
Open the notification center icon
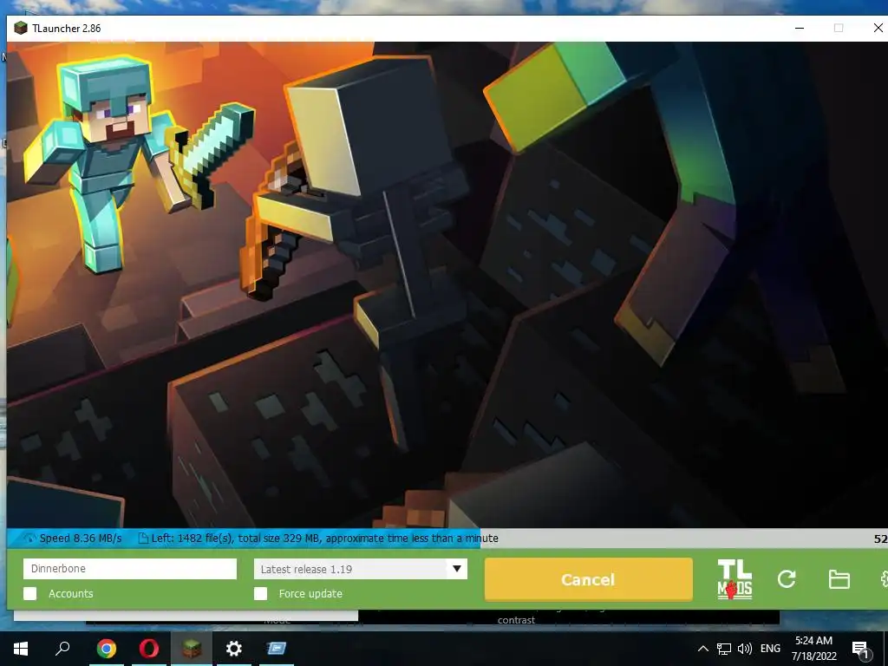[861, 650]
